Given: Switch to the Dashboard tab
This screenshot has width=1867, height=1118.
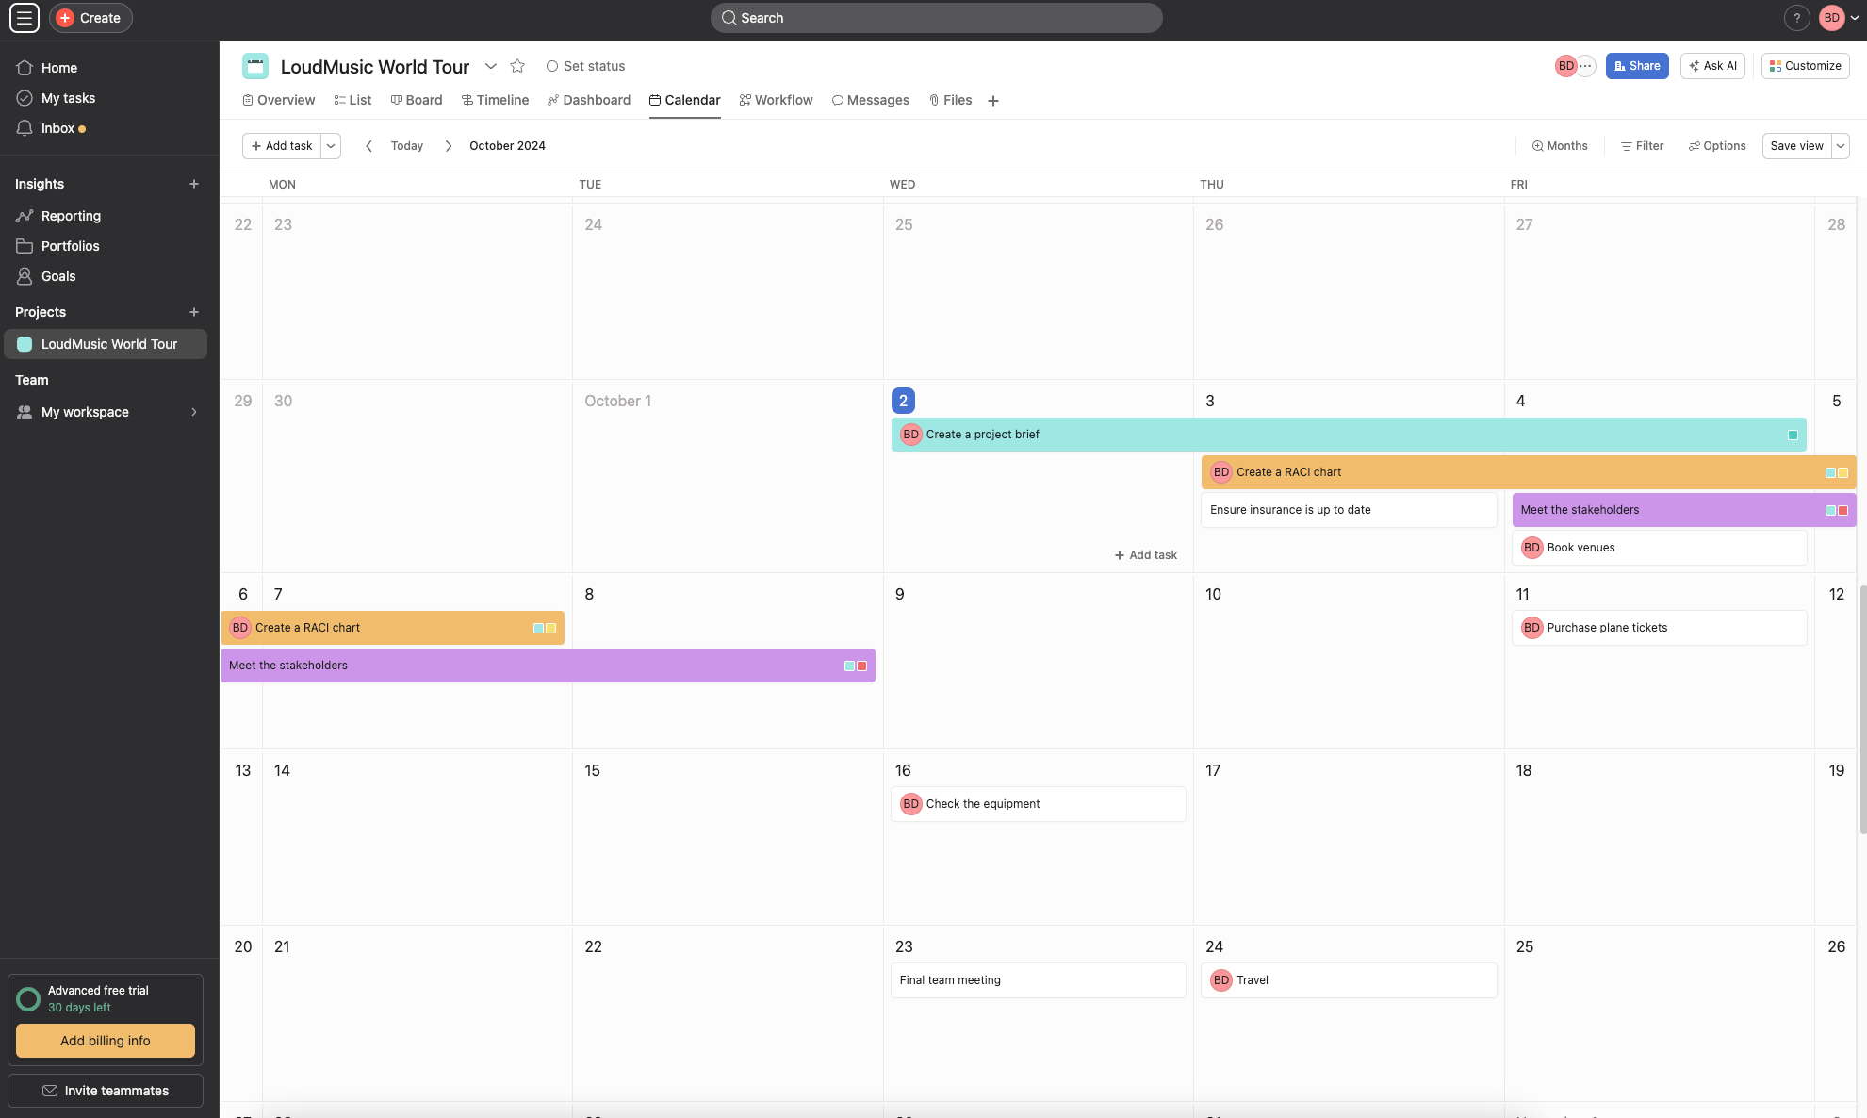Looking at the screenshot, I should [589, 100].
